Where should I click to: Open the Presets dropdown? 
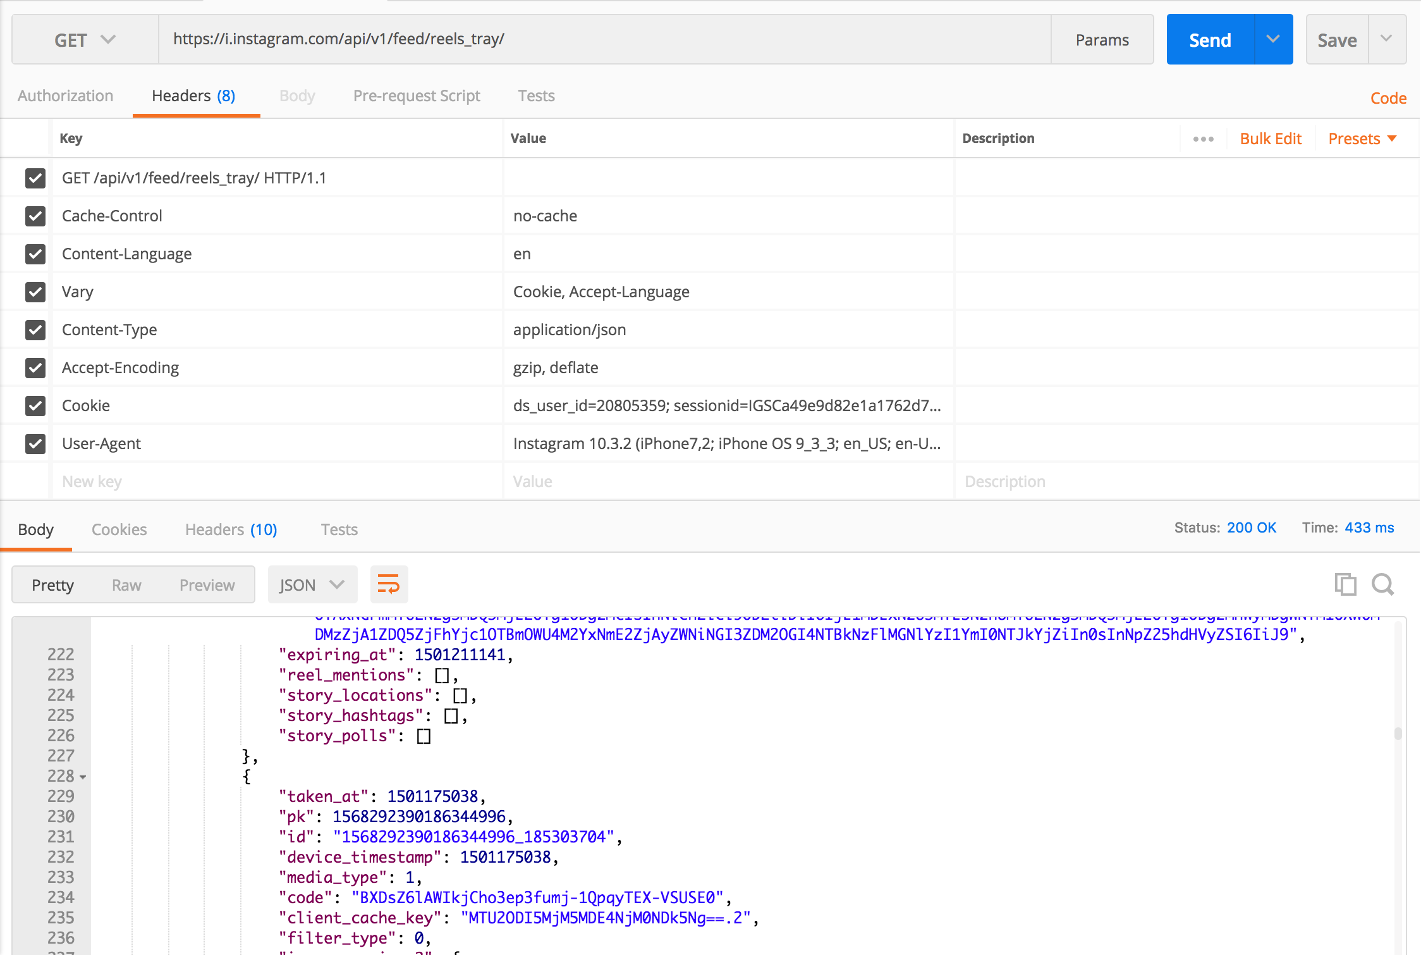point(1362,139)
